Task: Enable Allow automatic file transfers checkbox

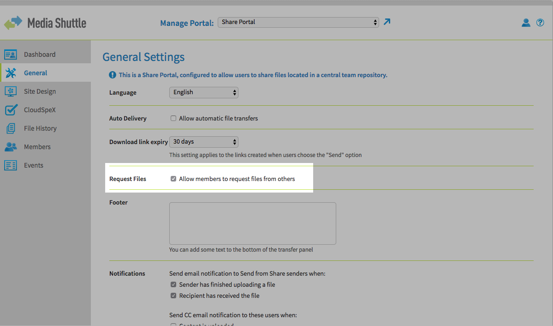Action: (x=173, y=118)
